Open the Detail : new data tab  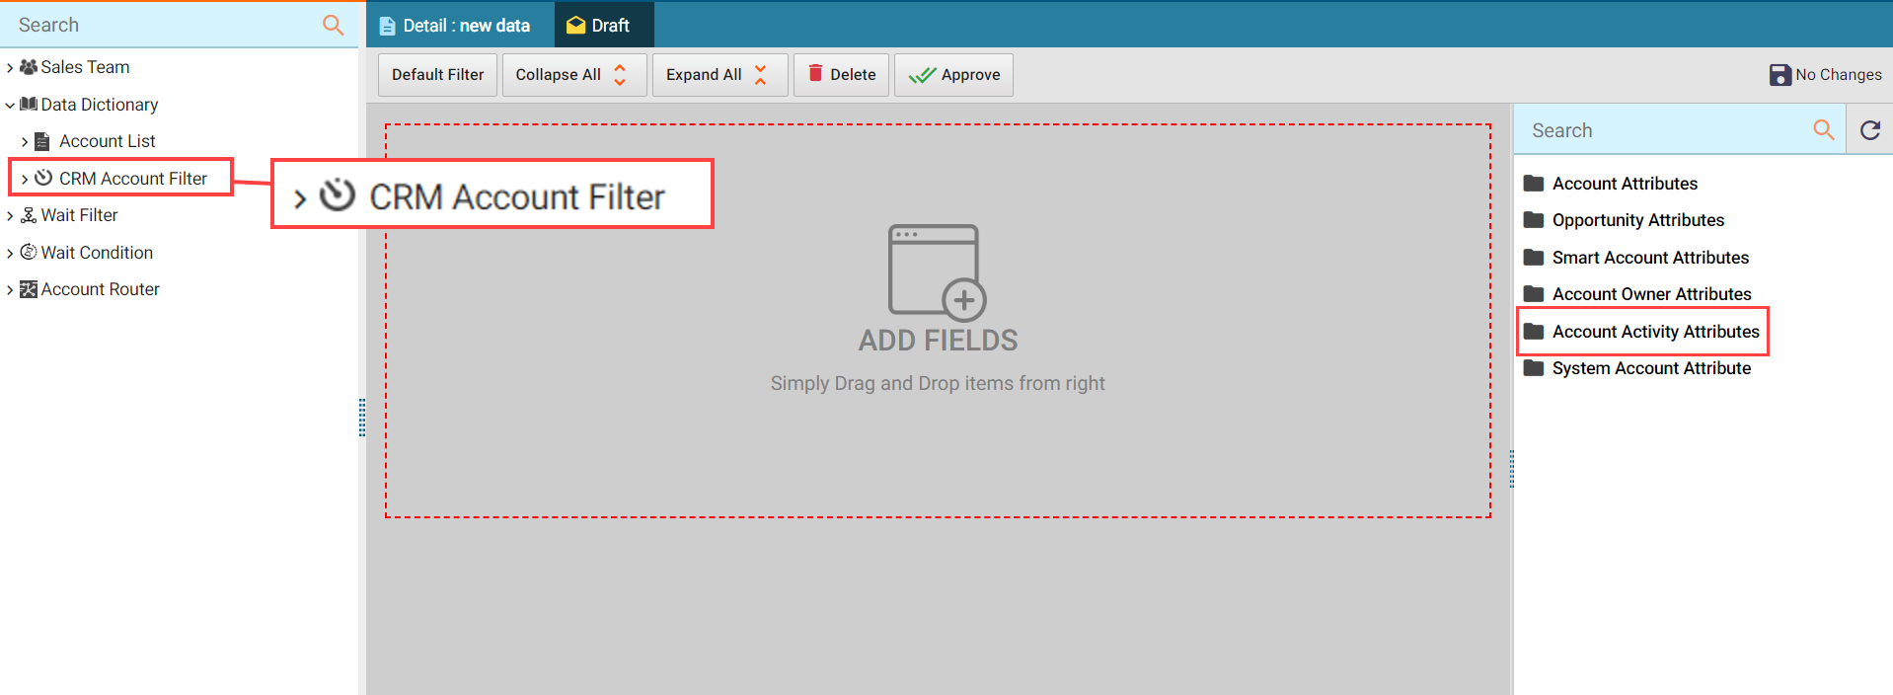[460, 25]
